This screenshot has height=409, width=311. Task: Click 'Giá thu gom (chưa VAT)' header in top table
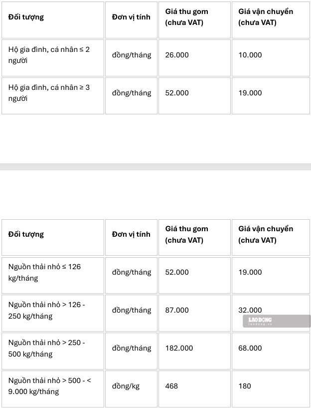point(194,20)
